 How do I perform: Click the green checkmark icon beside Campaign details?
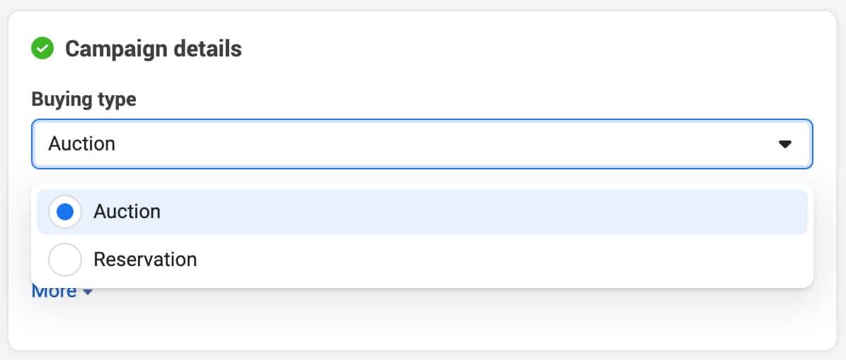pos(42,49)
